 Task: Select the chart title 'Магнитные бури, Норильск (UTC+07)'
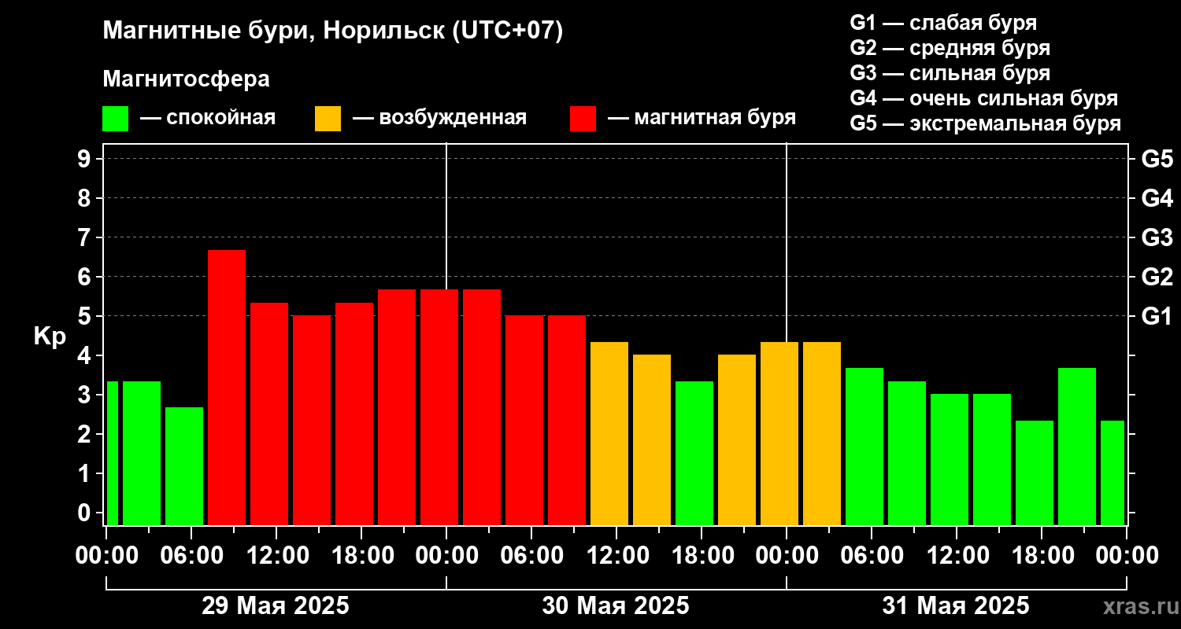click(333, 31)
